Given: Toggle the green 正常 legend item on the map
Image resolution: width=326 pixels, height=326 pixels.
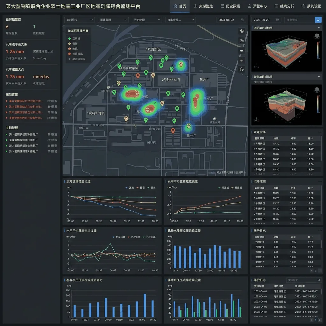Looking at the screenshot, I should pos(74,39).
